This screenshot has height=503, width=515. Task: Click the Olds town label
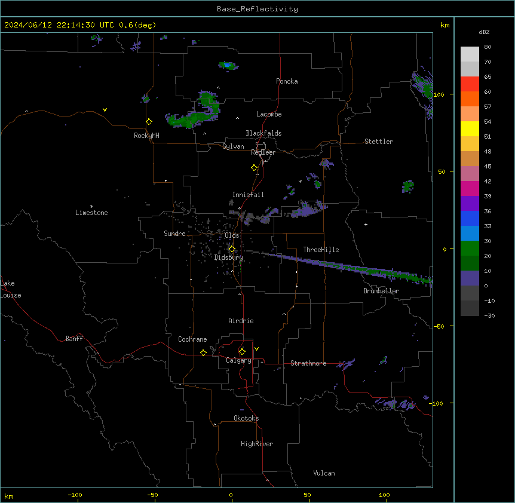(x=232, y=235)
